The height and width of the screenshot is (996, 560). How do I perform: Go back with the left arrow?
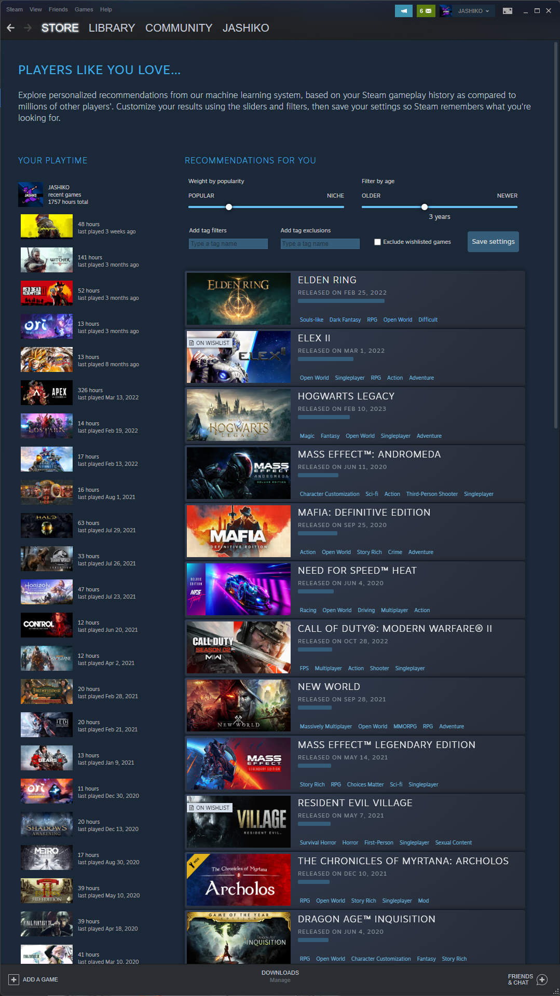(x=11, y=28)
